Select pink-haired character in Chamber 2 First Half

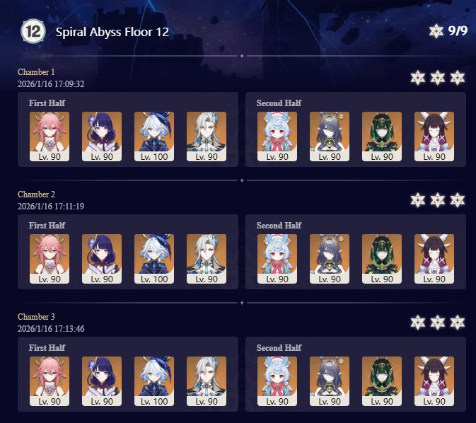[x=50, y=259]
